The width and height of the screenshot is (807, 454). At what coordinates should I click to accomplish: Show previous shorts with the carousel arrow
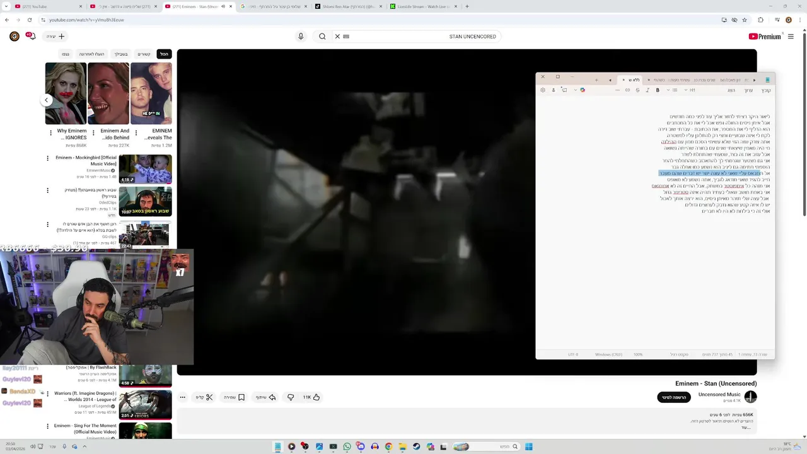pyautogui.click(x=46, y=100)
